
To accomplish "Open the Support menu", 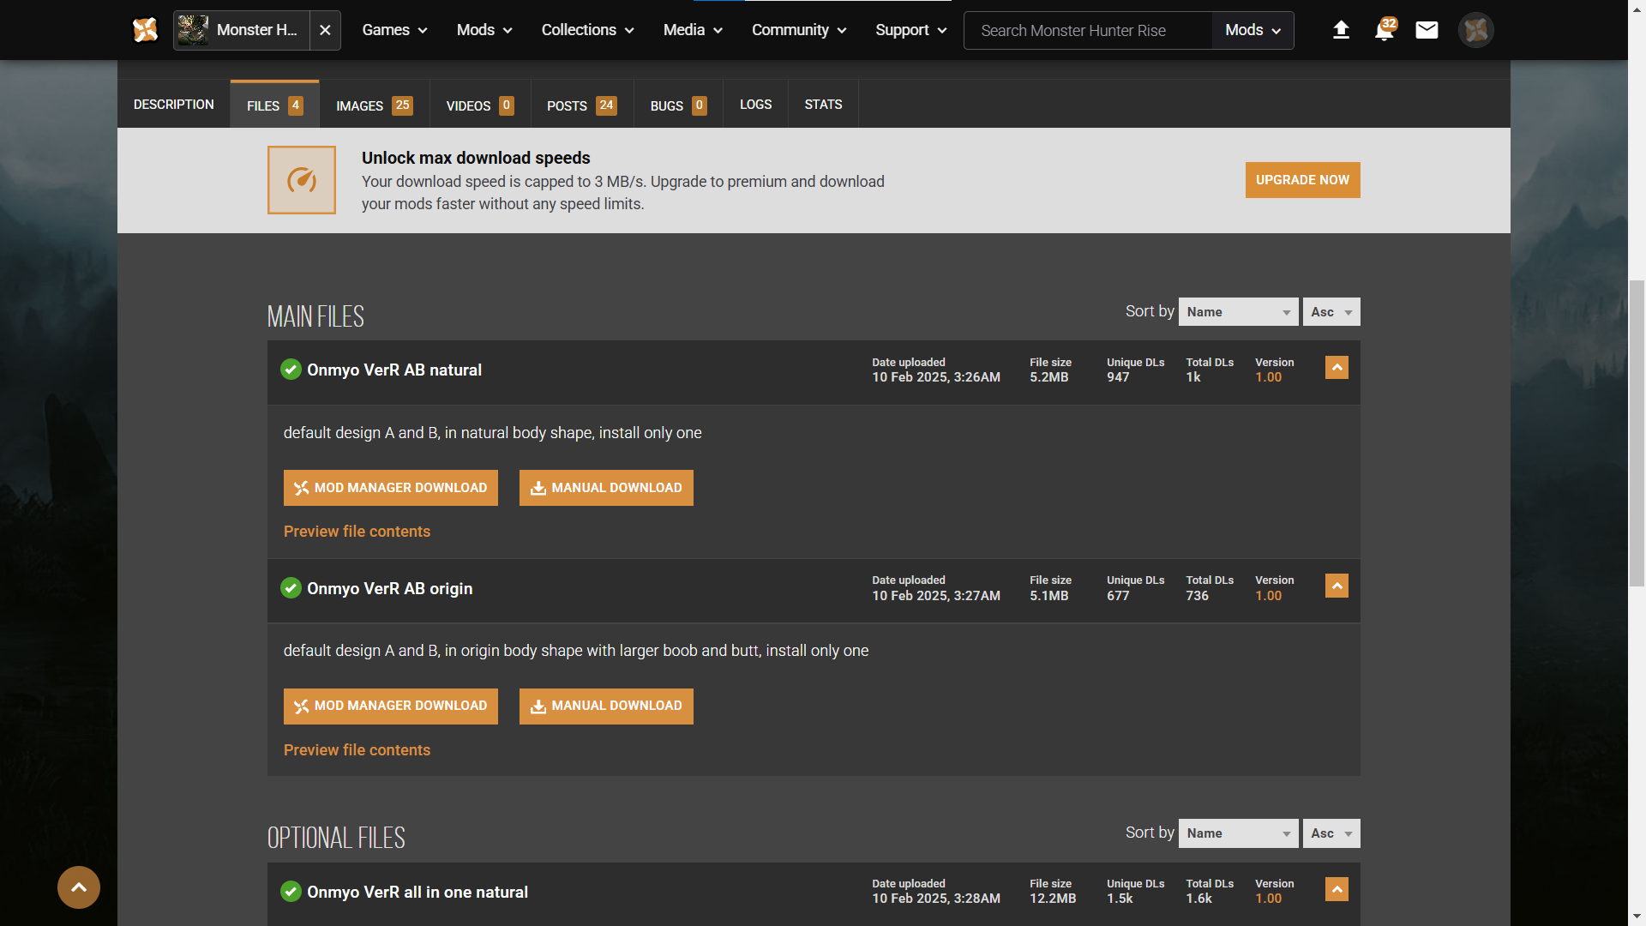I will pyautogui.click(x=910, y=30).
